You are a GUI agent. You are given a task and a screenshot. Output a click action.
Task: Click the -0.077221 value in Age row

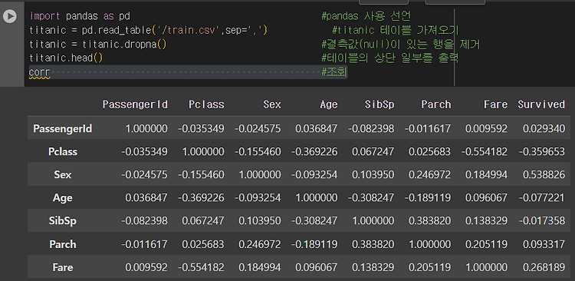click(542, 197)
